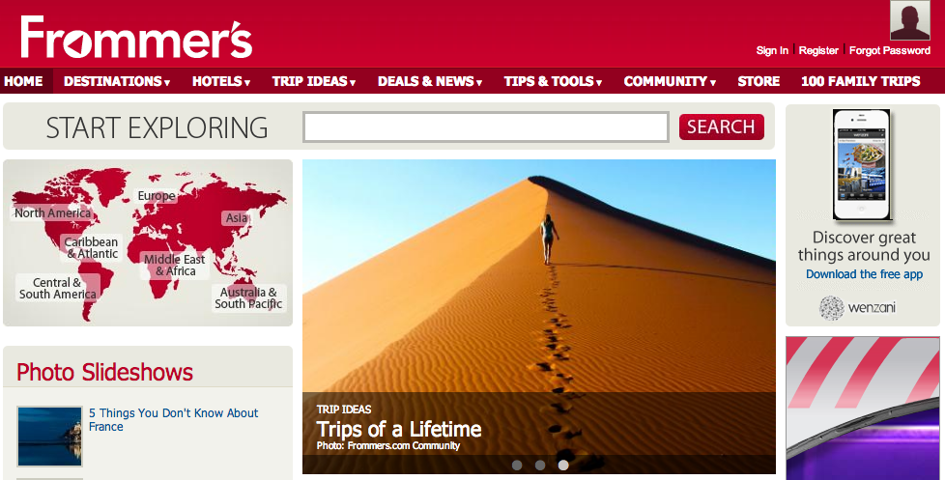Choose Australia & South Pacific on map
The width and height of the screenshot is (945, 480).
pyautogui.click(x=249, y=298)
